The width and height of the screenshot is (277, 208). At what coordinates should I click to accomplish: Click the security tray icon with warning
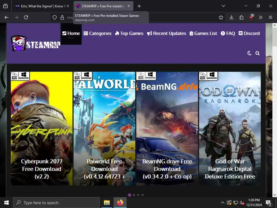pos(229,203)
